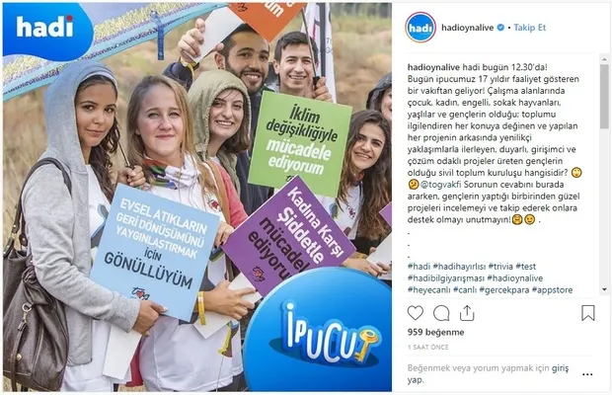This screenshot has width=612, height=395.
Task: Like the post with the heart icon
Action: click(x=416, y=313)
